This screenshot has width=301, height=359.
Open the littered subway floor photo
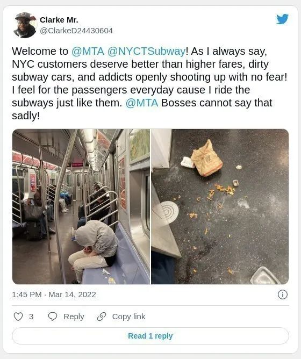[x=220, y=206]
